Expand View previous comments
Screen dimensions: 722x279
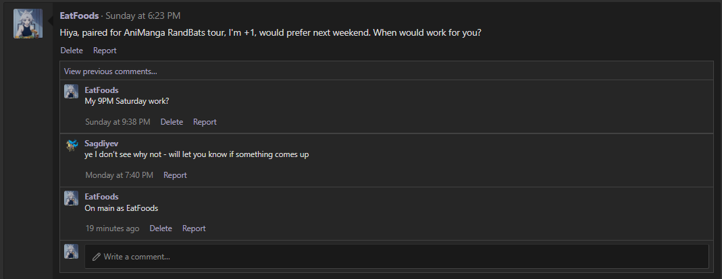(x=111, y=71)
